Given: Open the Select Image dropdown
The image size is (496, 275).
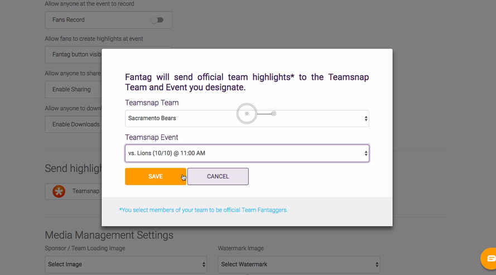Looking at the screenshot, I should click(126, 264).
